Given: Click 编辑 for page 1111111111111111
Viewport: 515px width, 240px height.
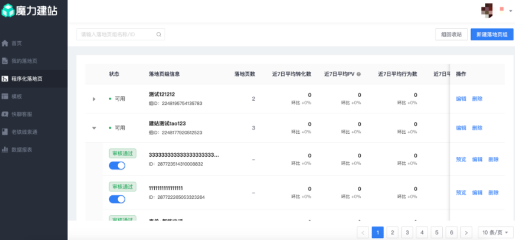Looking at the screenshot, I should click(477, 192).
